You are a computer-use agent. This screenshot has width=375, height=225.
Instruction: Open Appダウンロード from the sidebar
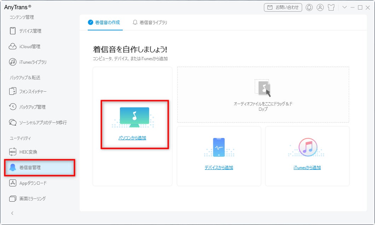point(30,183)
